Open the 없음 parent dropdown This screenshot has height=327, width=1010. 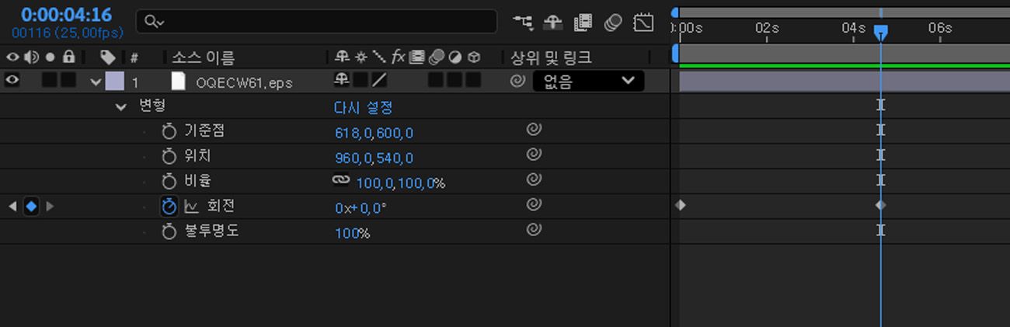pos(588,81)
